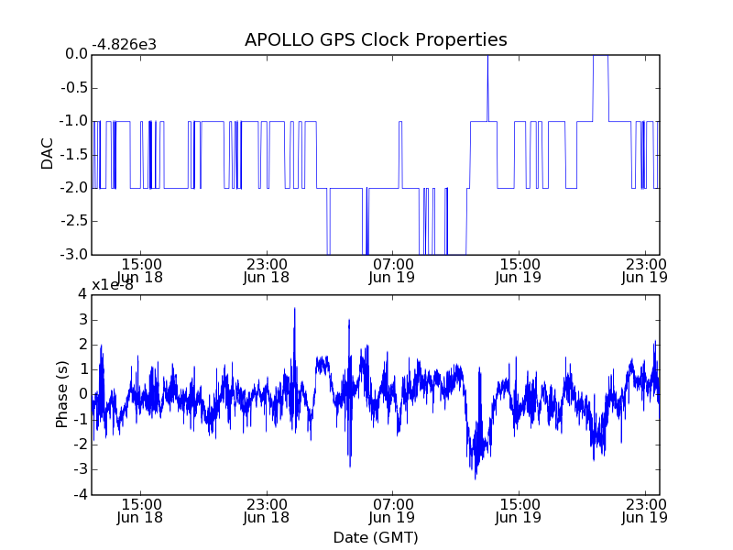Click the 15:00 Jun 18 label under DAC plot
Image resolution: width=733 pixels, height=550 pixels.
140,270
